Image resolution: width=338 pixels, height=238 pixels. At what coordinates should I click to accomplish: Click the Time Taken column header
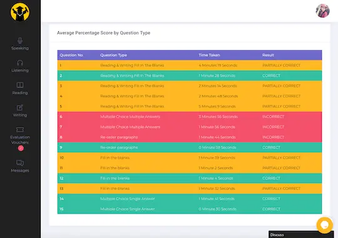coord(209,55)
